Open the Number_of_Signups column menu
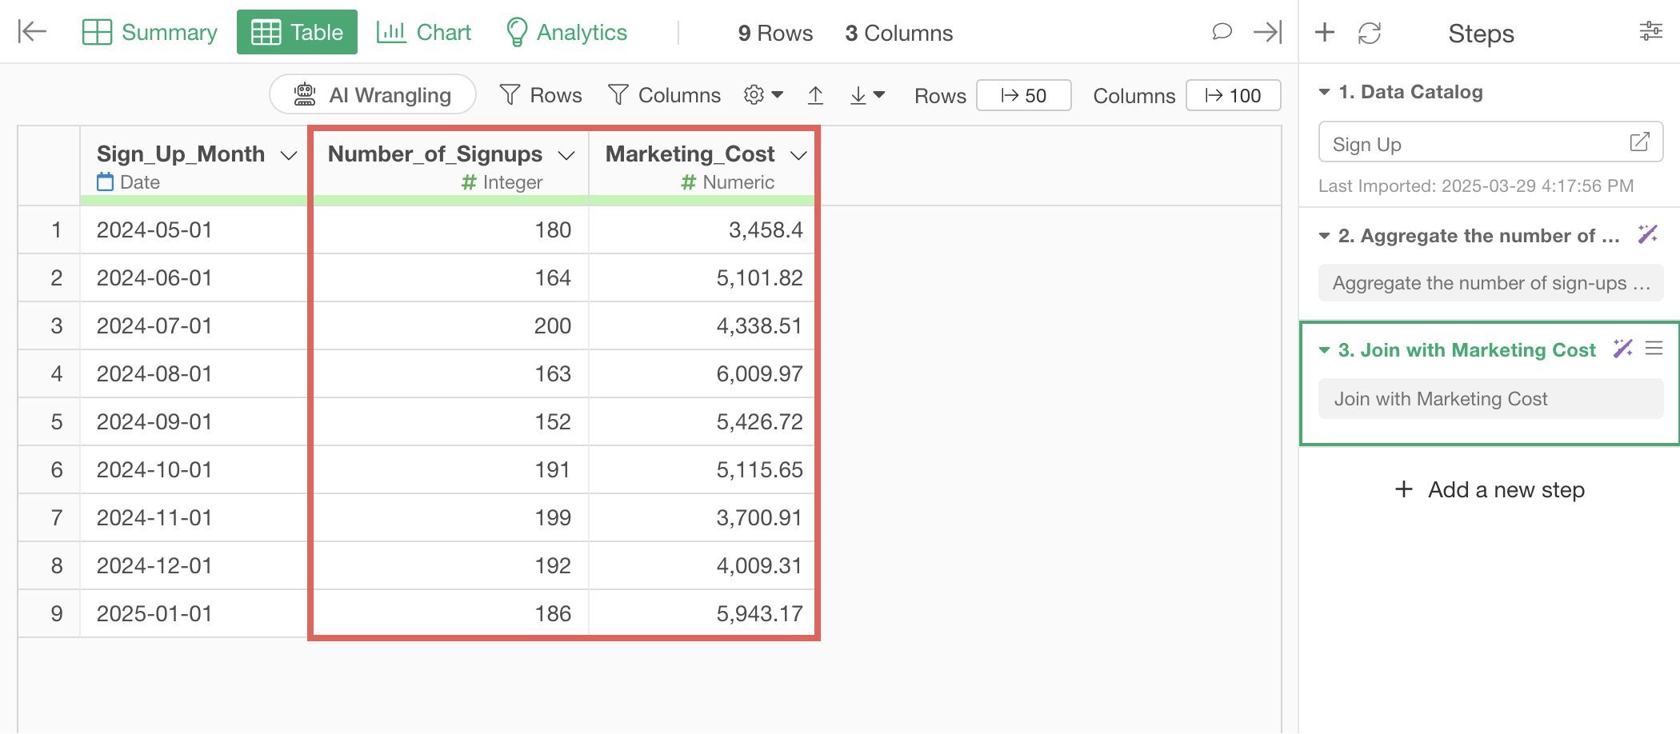 566,155
